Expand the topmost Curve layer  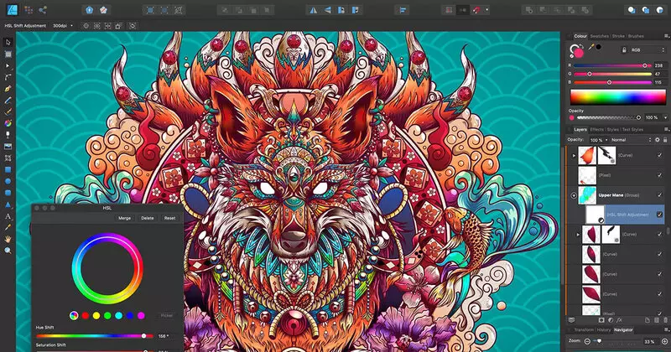tap(574, 156)
